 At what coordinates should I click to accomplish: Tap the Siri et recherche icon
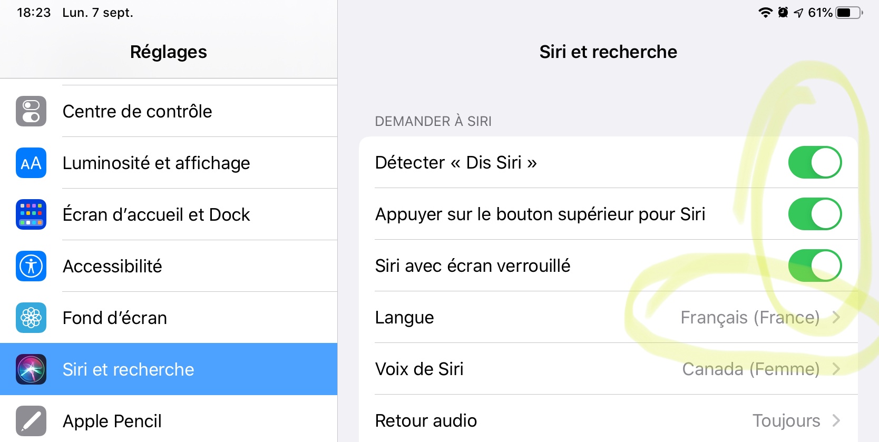pyautogui.click(x=31, y=369)
